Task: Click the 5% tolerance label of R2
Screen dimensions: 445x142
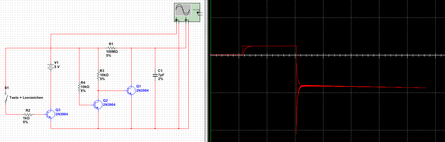Action: click(25, 122)
